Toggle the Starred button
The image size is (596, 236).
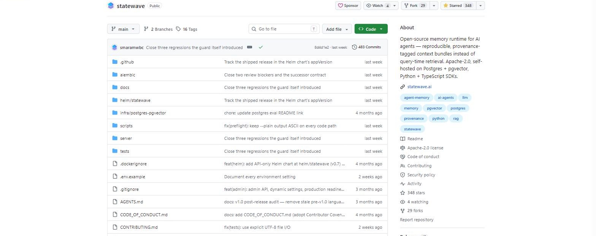pyautogui.click(x=458, y=6)
